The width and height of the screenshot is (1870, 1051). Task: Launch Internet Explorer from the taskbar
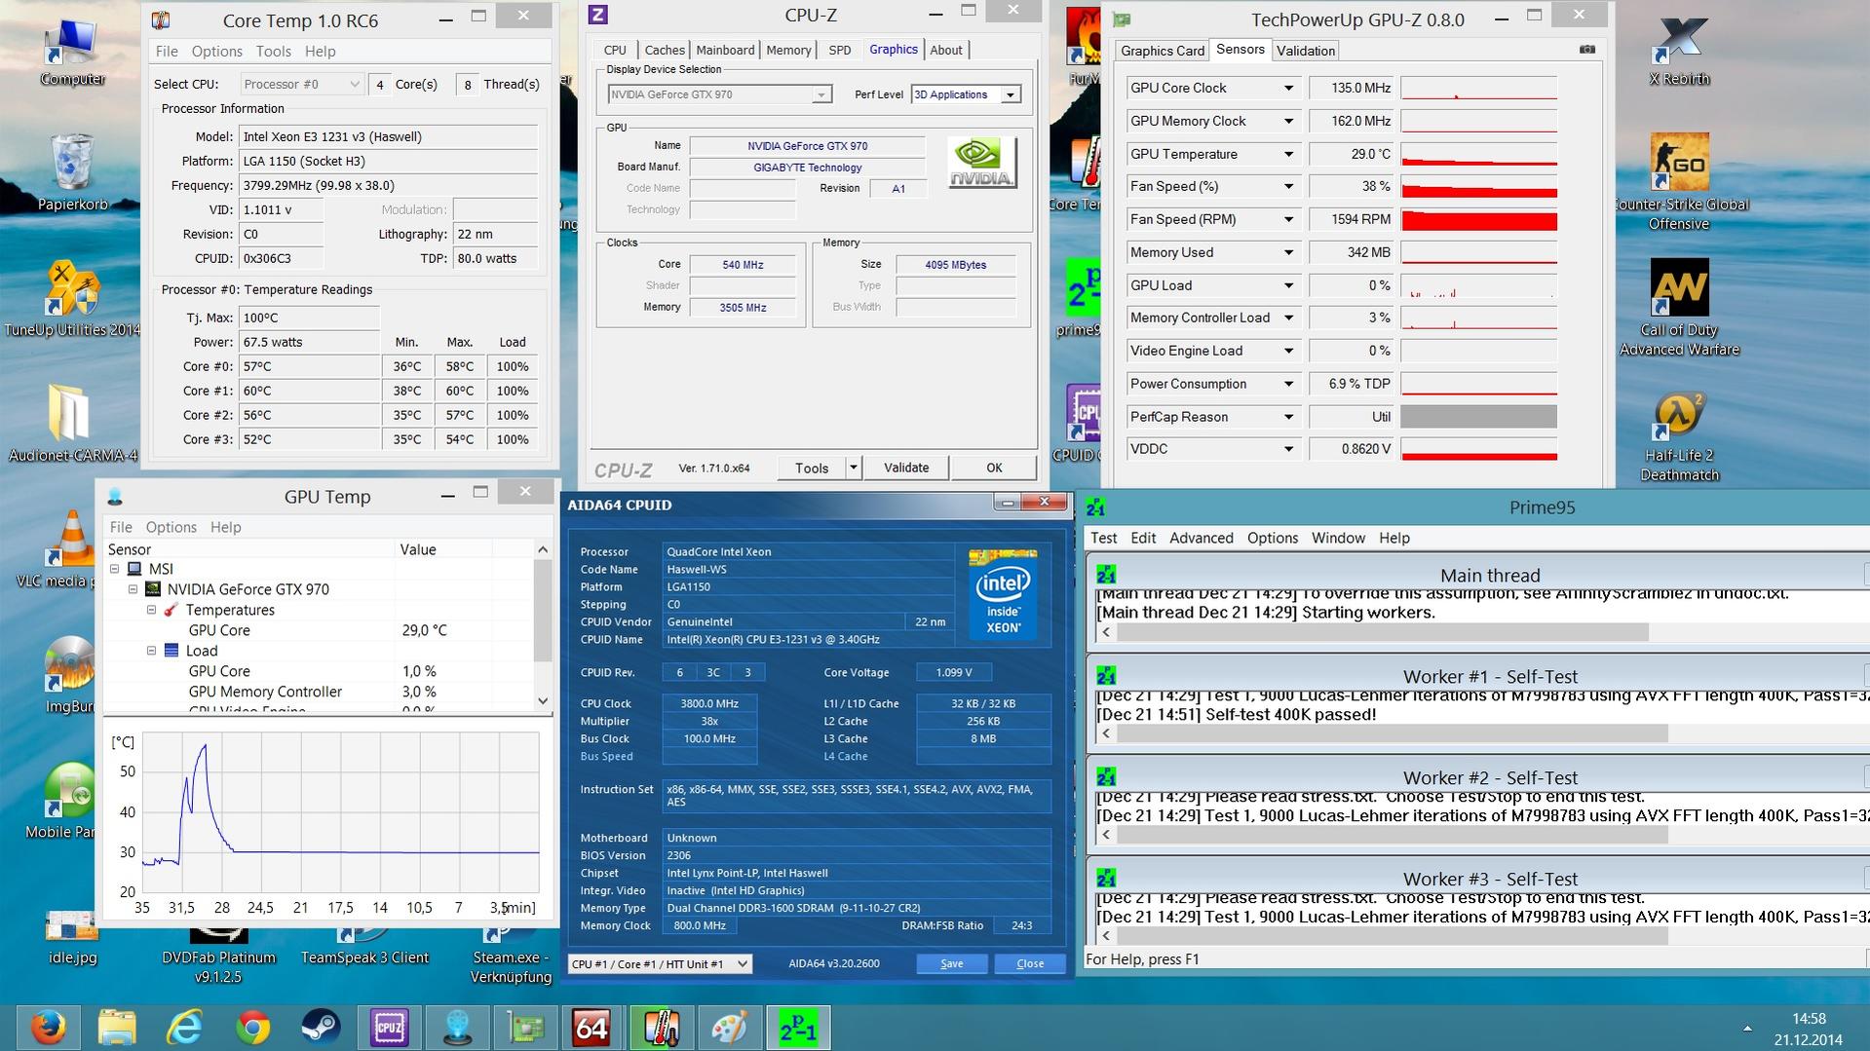[185, 1028]
